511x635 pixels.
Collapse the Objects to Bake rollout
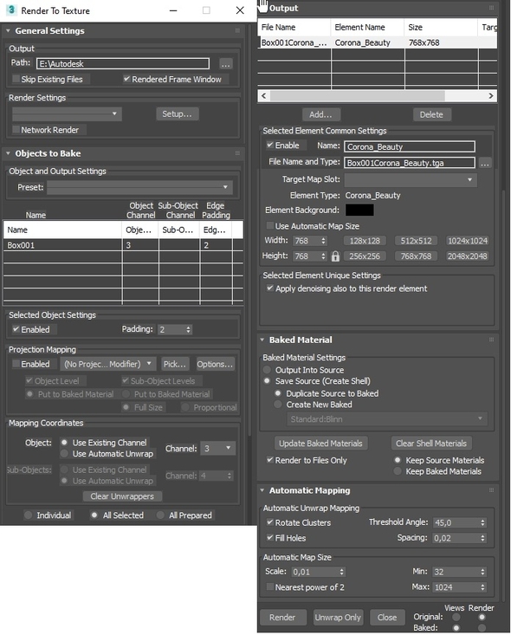8,153
